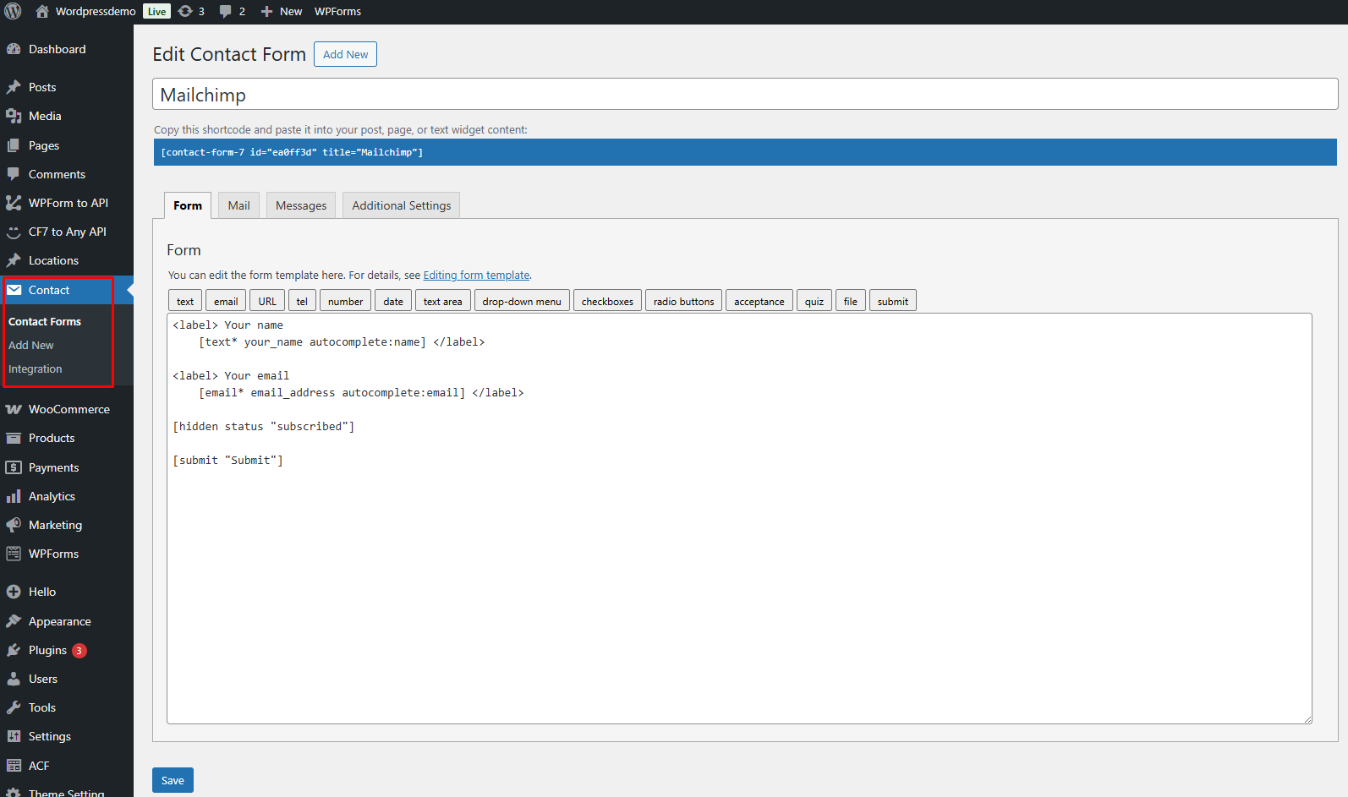This screenshot has width=1348, height=797.
Task: Click the Pages icon in sidebar
Action: pos(14,145)
